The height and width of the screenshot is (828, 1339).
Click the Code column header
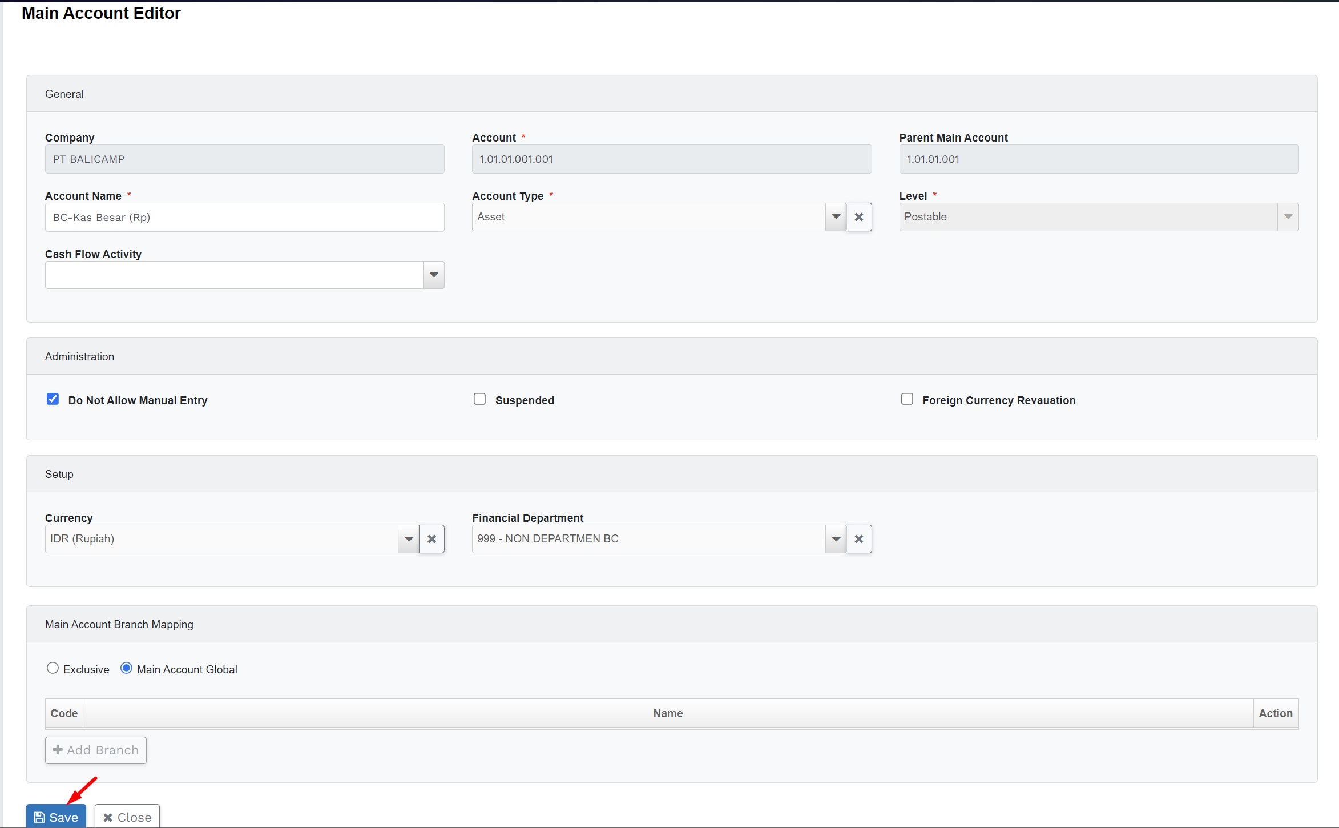pyautogui.click(x=64, y=713)
